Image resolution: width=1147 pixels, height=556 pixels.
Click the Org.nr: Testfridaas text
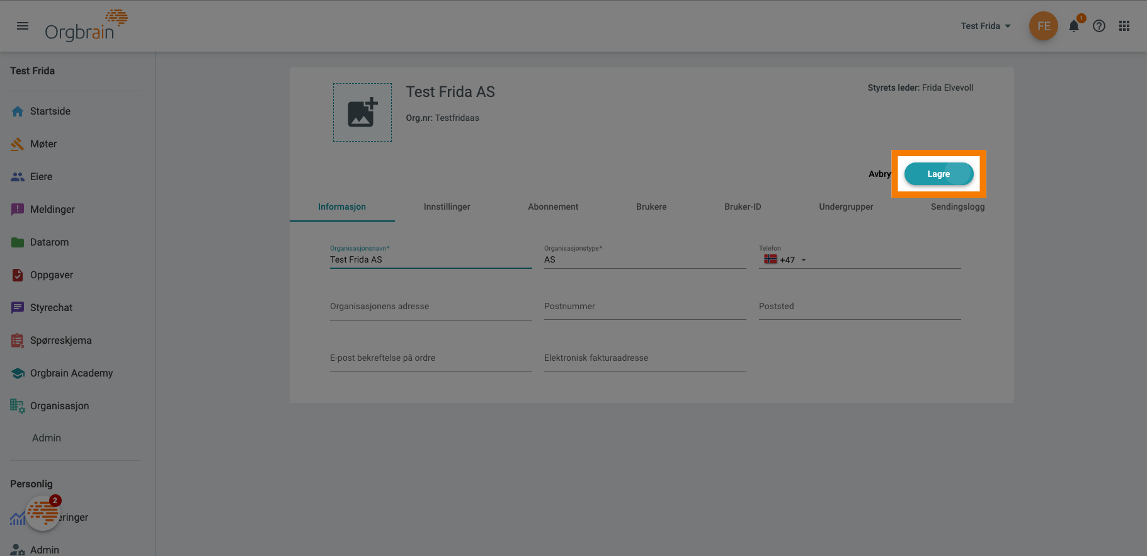pyautogui.click(x=442, y=118)
